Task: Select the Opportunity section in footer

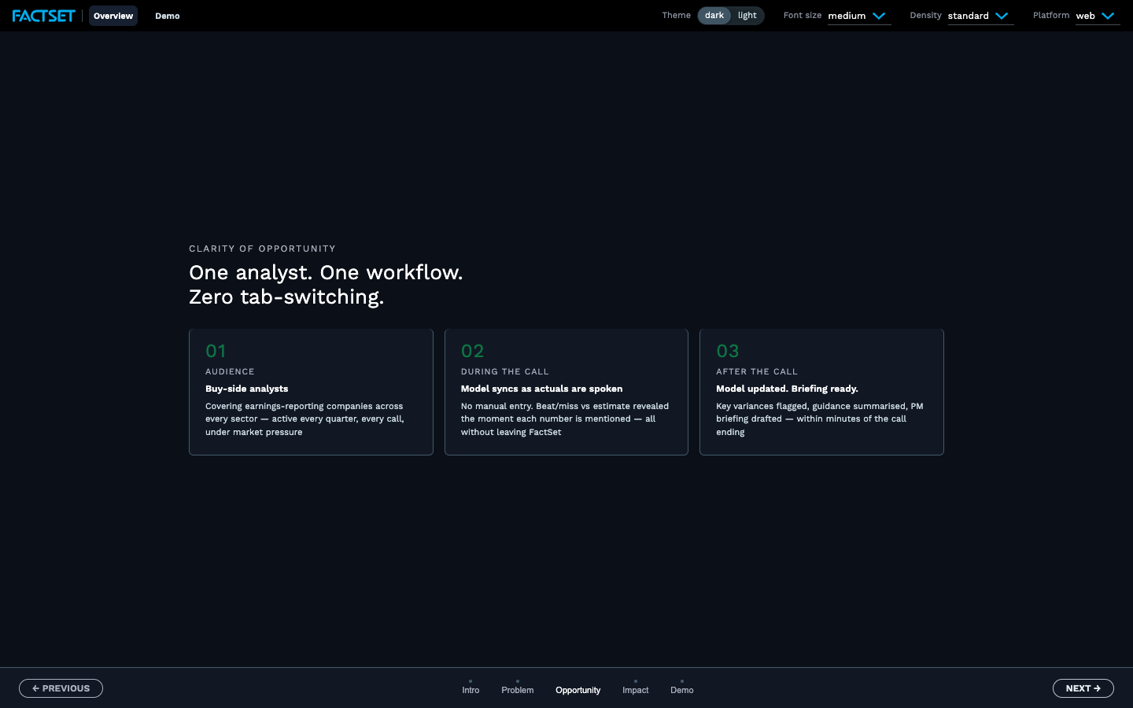Action: [x=578, y=689]
